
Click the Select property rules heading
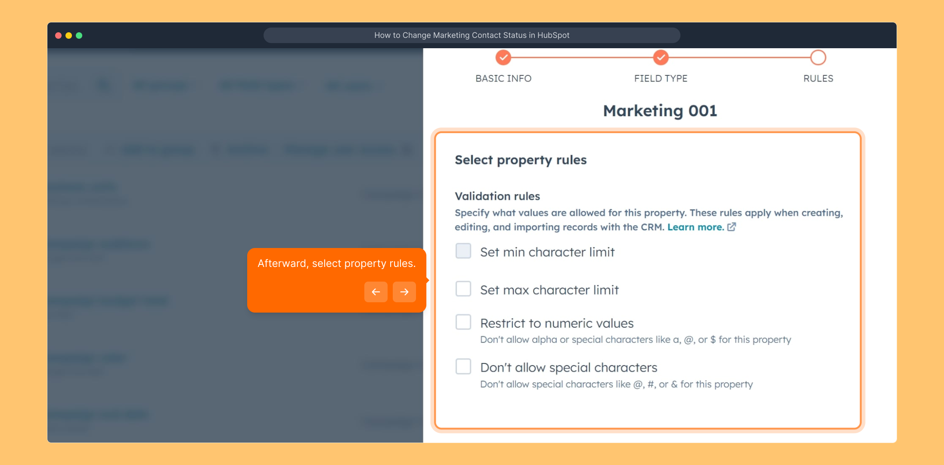click(x=521, y=160)
